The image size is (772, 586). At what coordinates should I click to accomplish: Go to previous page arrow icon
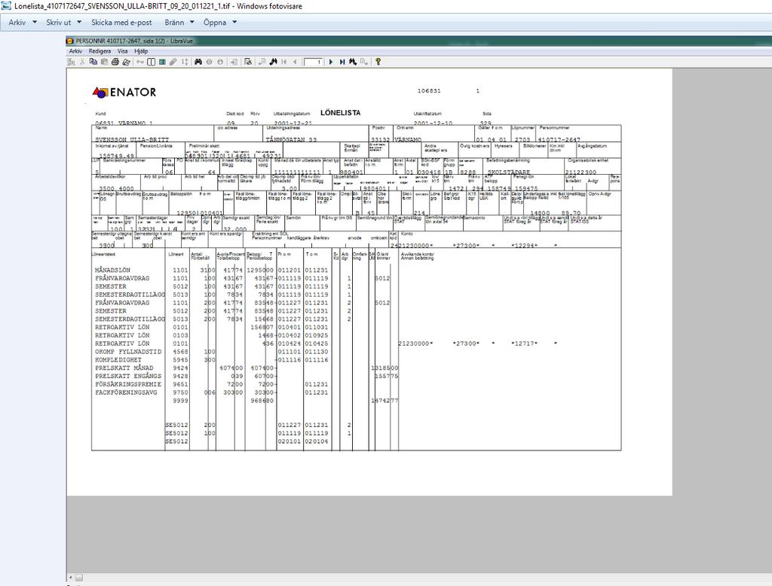pos(296,62)
